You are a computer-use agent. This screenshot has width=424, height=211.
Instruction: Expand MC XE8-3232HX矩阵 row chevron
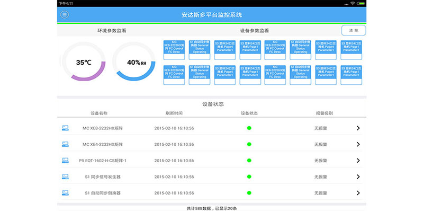click(358, 128)
